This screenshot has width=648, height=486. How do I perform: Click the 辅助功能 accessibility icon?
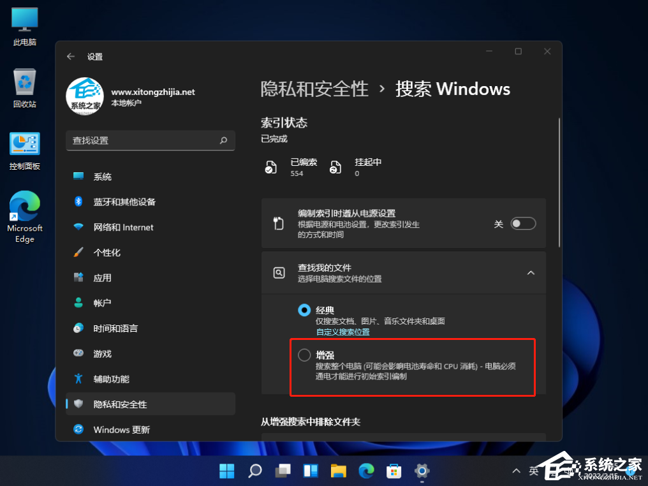tap(78, 379)
